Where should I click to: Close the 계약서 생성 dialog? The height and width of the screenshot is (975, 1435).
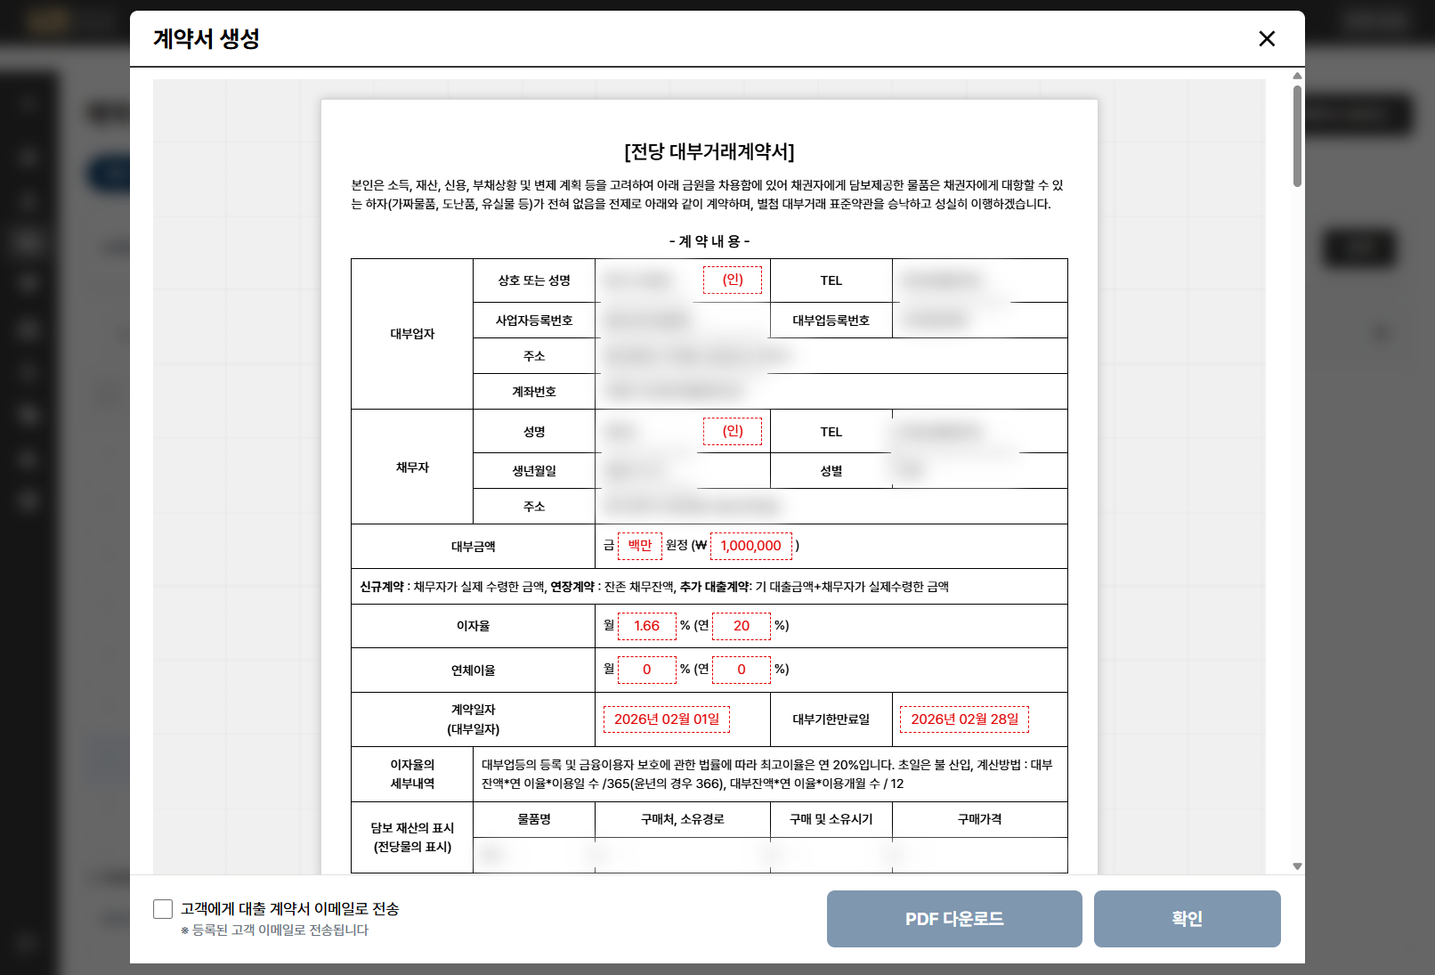[x=1267, y=38]
